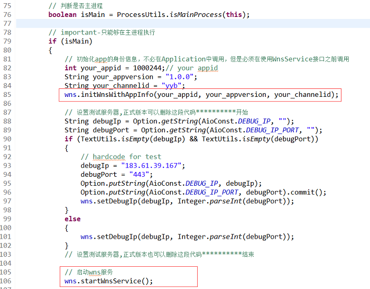Viewport: 370px width, 289px height.
Task: Click 'commit()' call on line 96
Action: 306,192
